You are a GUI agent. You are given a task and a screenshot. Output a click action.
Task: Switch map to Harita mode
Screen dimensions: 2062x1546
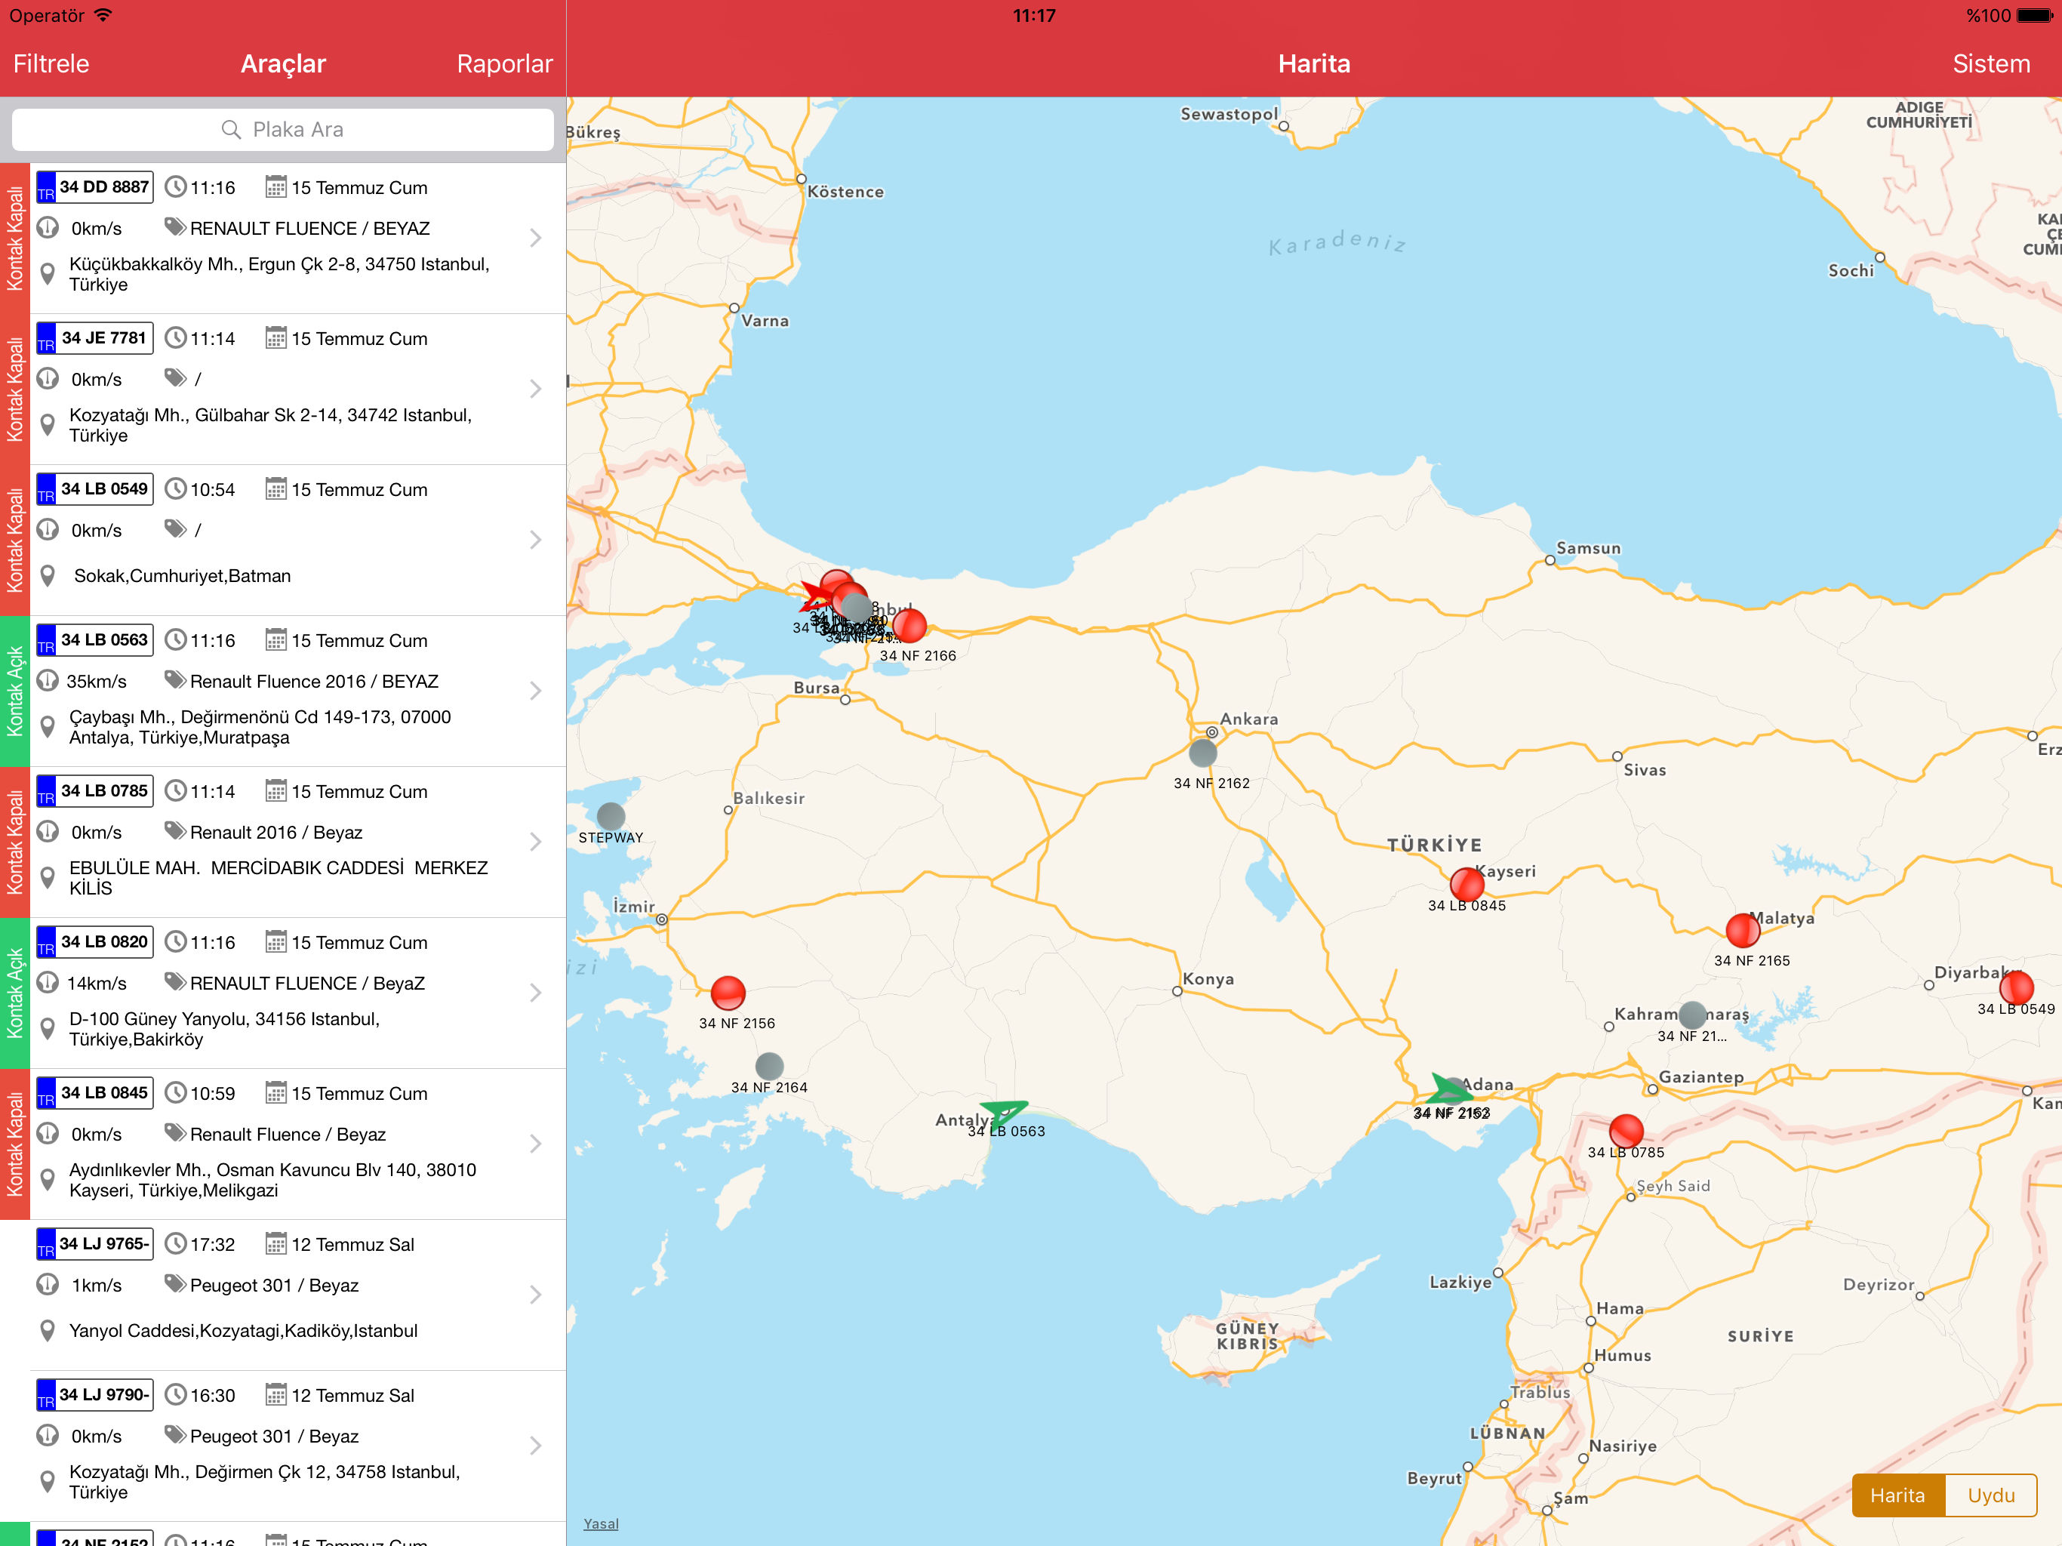[x=1898, y=1495]
